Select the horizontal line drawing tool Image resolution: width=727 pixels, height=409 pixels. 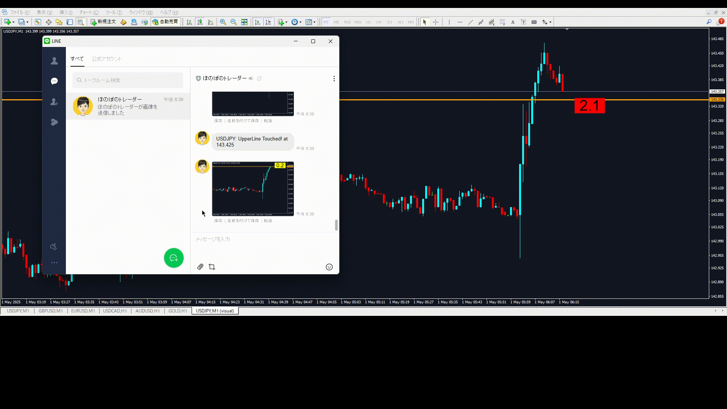click(x=460, y=22)
